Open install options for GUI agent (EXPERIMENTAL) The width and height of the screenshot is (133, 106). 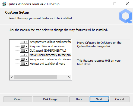[24, 51]
